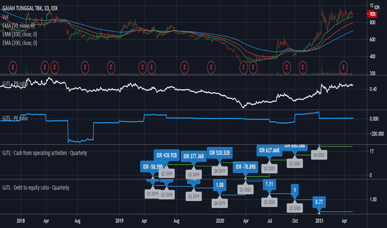Click the IDR 627.66B data label
The height and width of the screenshot is (228, 387).
(x=269, y=150)
